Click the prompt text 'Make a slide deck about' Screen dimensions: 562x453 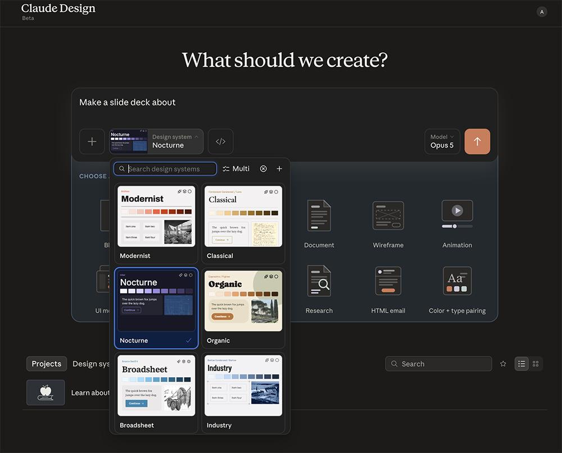click(127, 102)
